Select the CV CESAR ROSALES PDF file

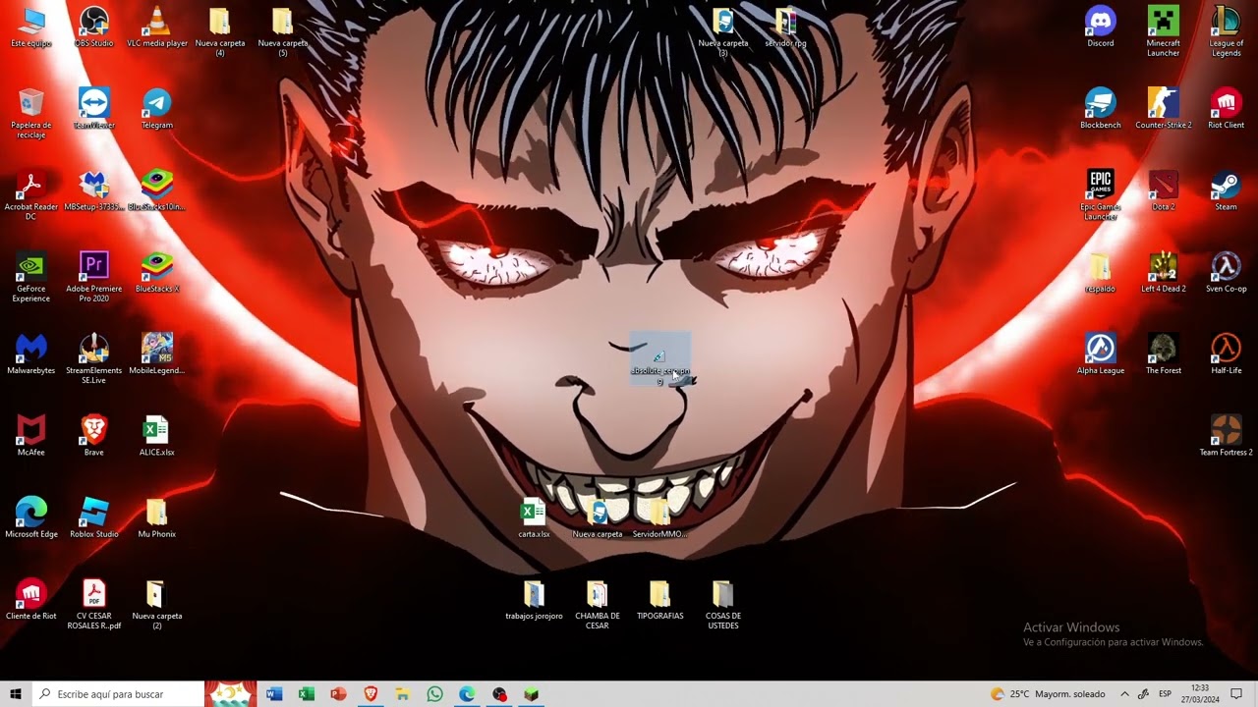(x=94, y=605)
